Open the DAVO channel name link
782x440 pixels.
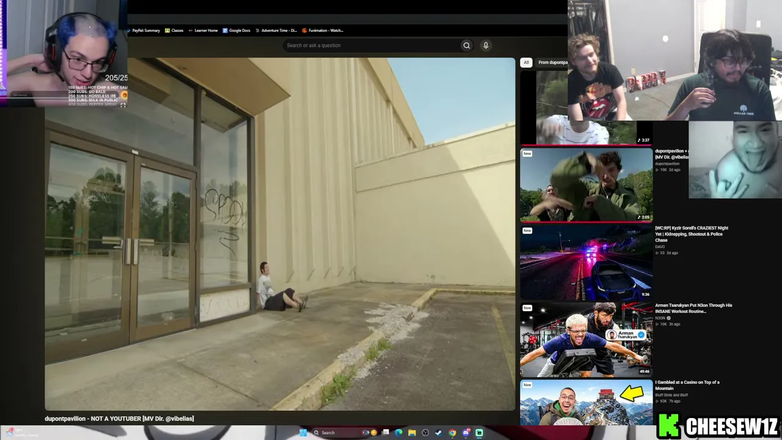coord(660,247)
